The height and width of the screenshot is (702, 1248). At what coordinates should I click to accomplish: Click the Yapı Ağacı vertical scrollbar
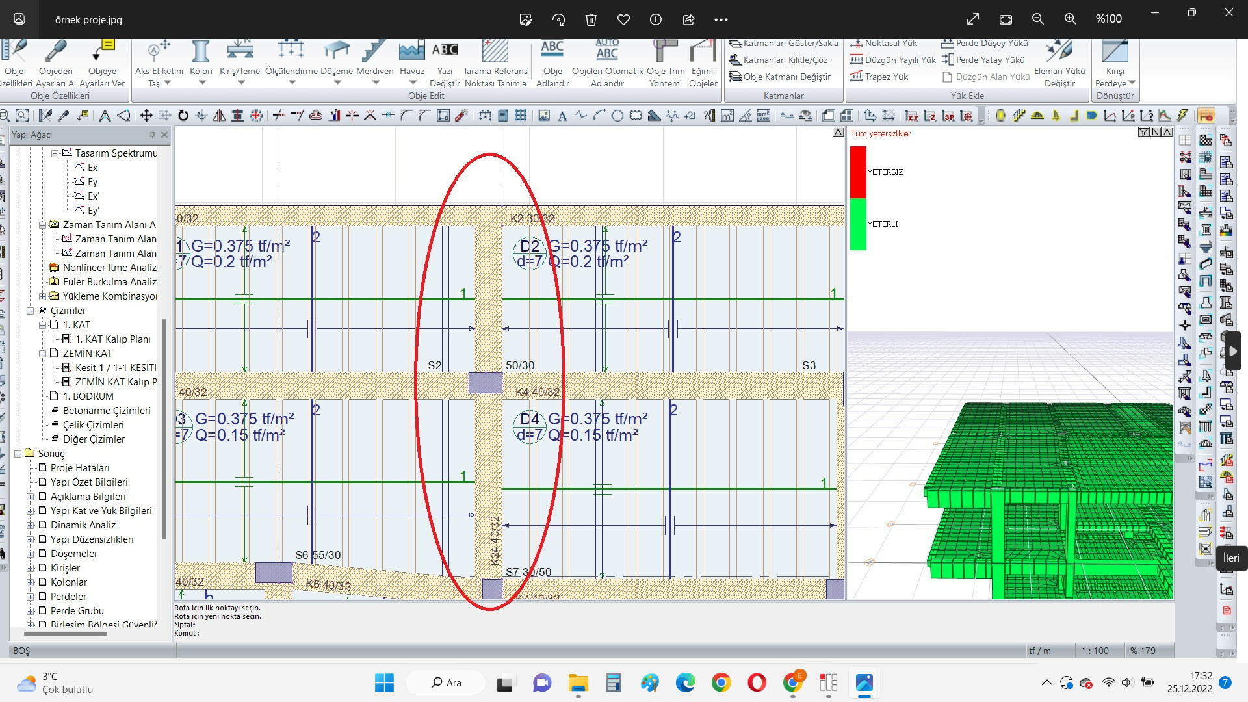(x=164, y=429)
